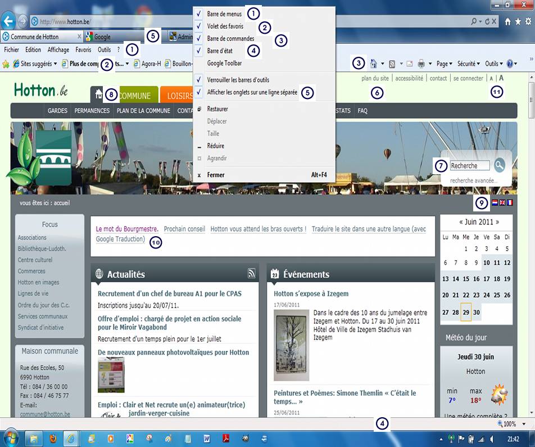Open "Le mot du Bourgmestre" link
Screen dimensions: 535x447
click(127, 229)
